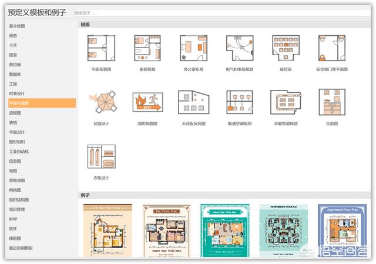Select the 电气和电信规划 template icon
This screenshot has width=376, height=264.
pos(239,48)
